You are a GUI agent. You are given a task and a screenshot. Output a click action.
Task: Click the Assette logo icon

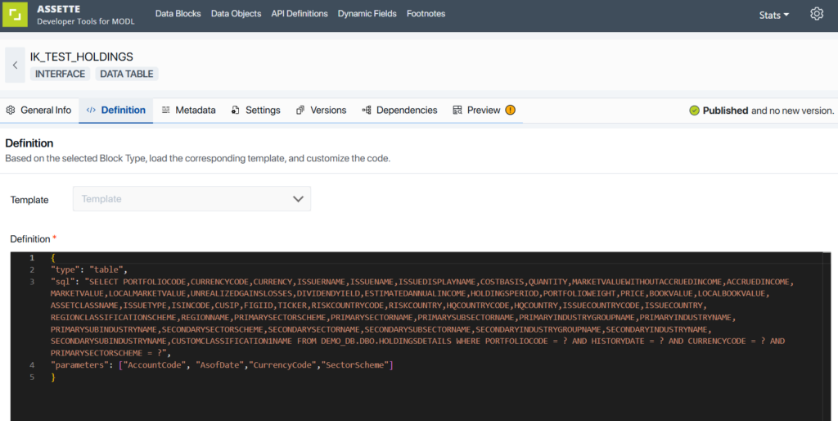(x=16, y=16)
